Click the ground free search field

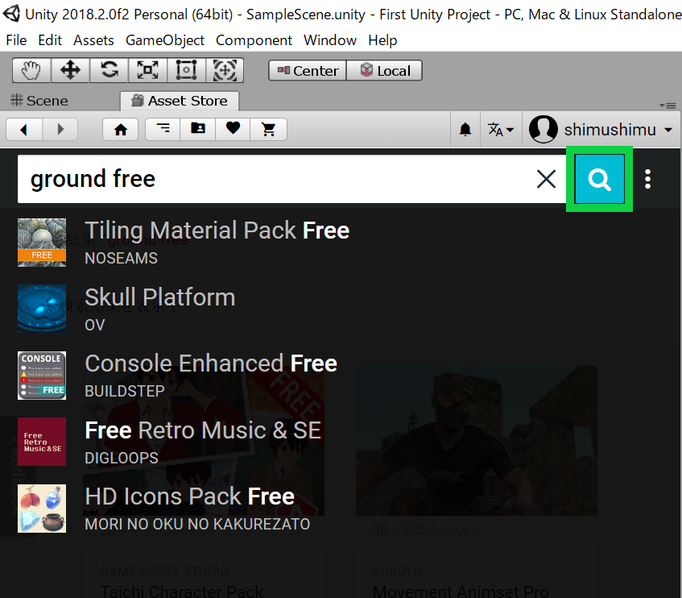274,180
